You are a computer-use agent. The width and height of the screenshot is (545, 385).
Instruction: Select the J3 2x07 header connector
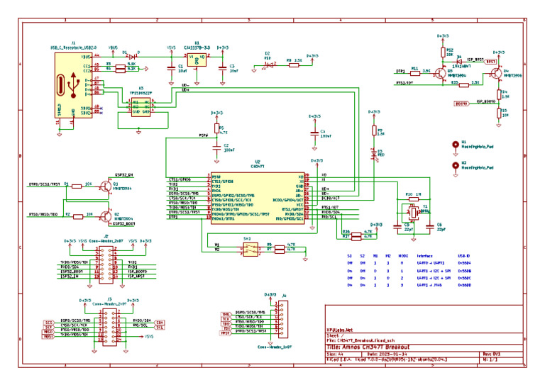click(109, 327)
